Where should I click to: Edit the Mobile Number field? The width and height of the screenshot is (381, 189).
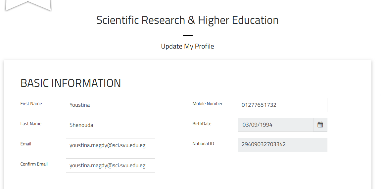point(282,105)
